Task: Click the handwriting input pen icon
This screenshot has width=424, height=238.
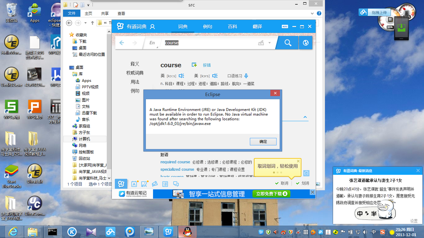Action: pos(261,43)
